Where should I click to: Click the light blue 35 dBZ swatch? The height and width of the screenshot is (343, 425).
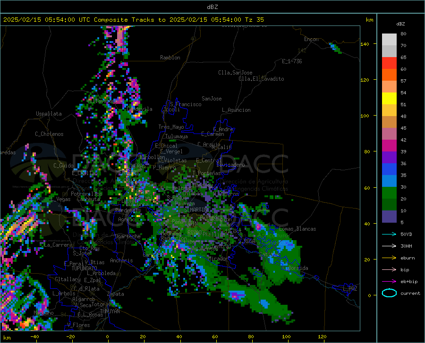(x=389, y=181)
